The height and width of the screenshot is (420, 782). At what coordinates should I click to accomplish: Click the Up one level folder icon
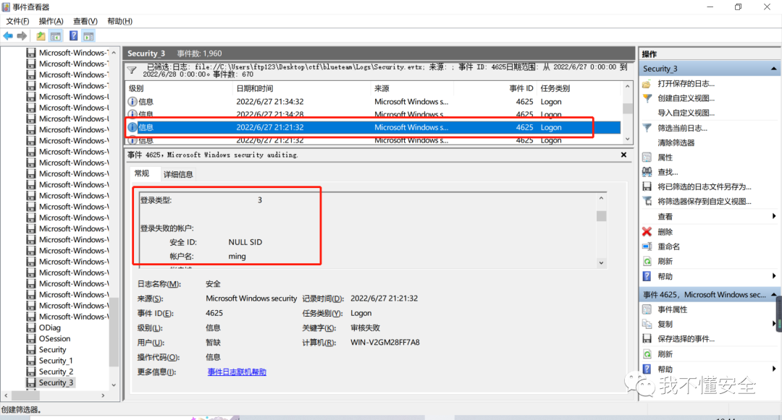(x=41, y=36)
